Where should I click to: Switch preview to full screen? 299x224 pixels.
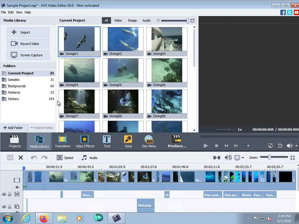pyautogui.click(x=270, y=146)
